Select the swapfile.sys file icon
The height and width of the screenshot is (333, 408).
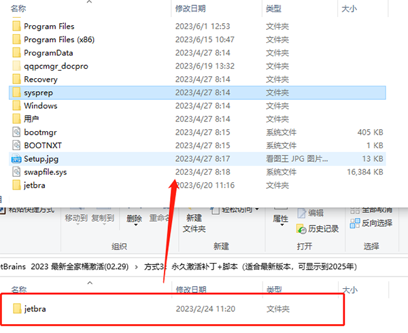[x=16, y=172]
